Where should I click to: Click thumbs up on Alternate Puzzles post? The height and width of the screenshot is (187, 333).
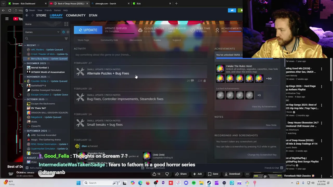(204, 81)
